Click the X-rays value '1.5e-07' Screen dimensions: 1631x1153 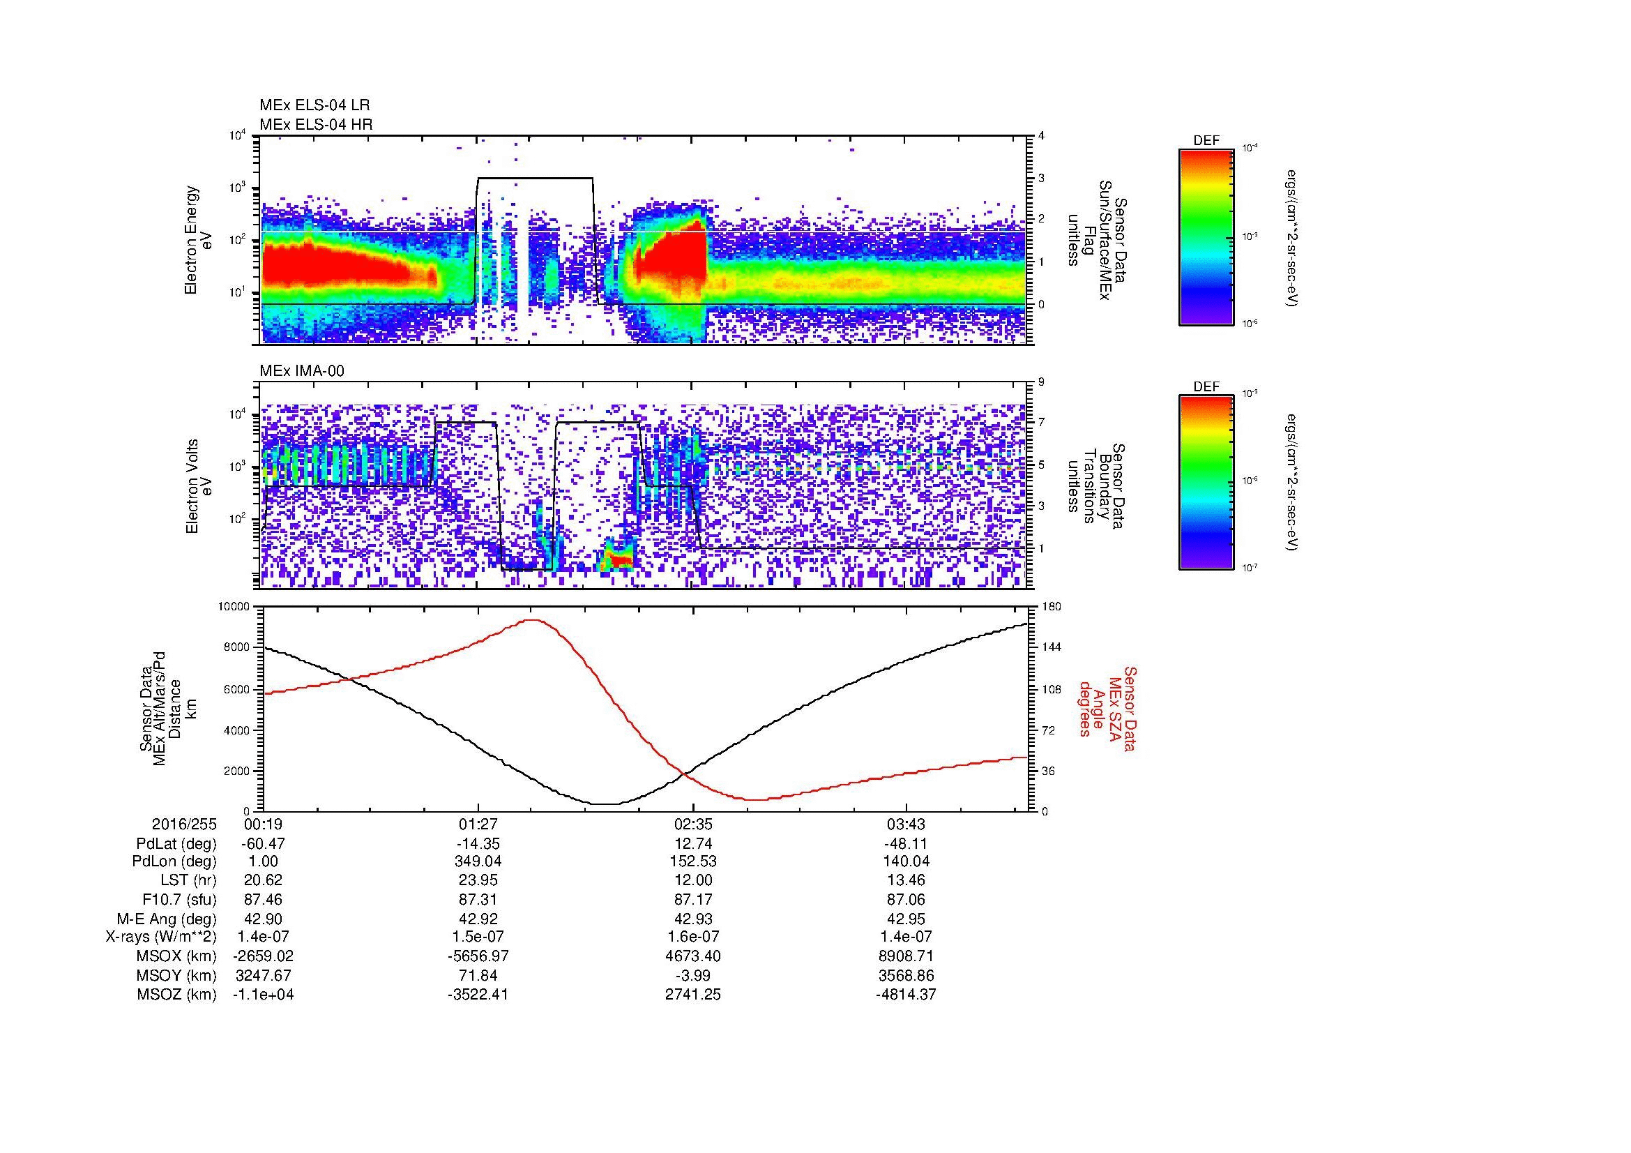(x=478, y=937)
